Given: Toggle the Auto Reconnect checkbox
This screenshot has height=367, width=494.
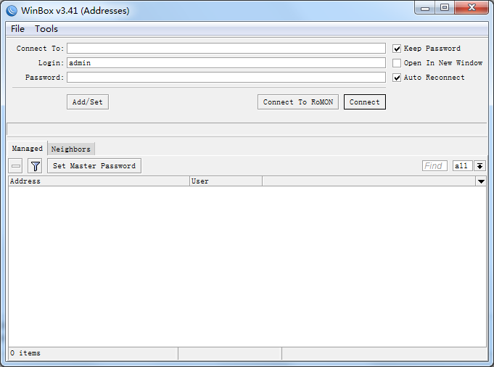Looking at the screenshot, I should coord(397,78).
